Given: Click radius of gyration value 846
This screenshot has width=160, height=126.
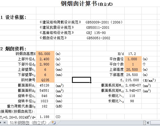Looking at the screenshot, I should click(44, 96).
